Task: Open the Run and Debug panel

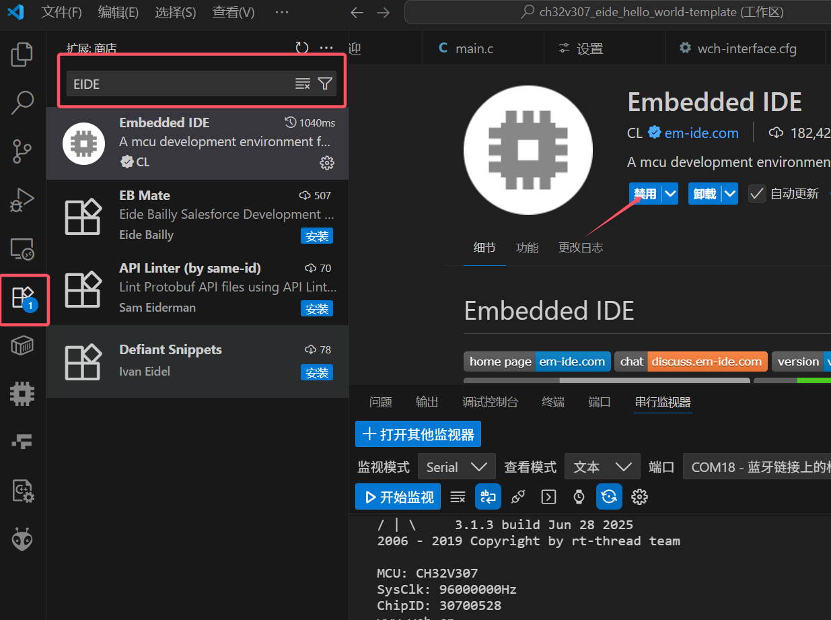Action: pos(22,200)
